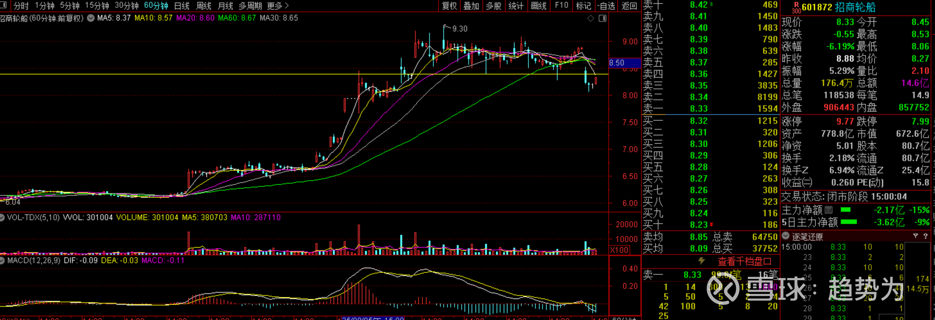The width and height of the screenshot is (935, 320).
Task: Click the 涨停 price 9.77
Action: coord(845,121)
